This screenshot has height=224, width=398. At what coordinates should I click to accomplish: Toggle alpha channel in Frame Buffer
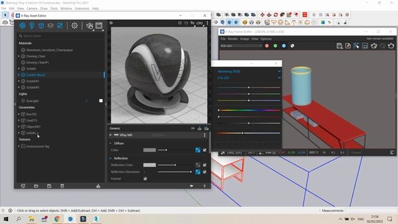(292, 46)
